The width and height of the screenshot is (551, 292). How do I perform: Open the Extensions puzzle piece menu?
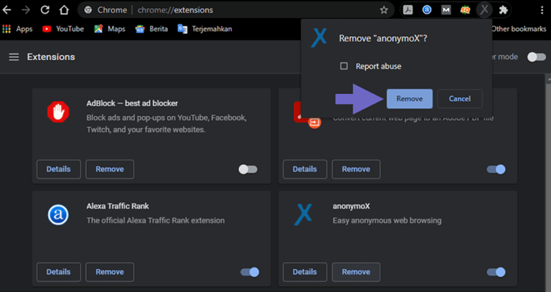point(503,10)
